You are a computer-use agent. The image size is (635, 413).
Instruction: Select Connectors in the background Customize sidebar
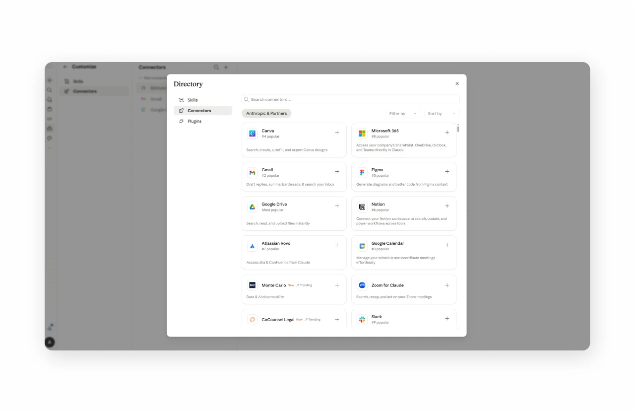(94, 91)
